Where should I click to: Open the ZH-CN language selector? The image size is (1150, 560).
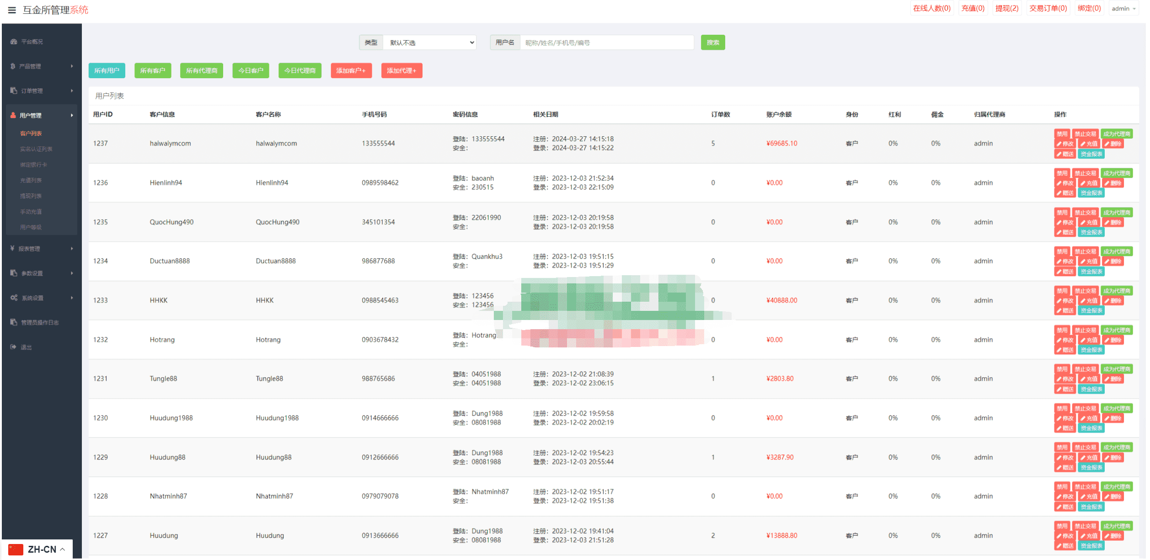pyautogui.click(x=37, y=549)
